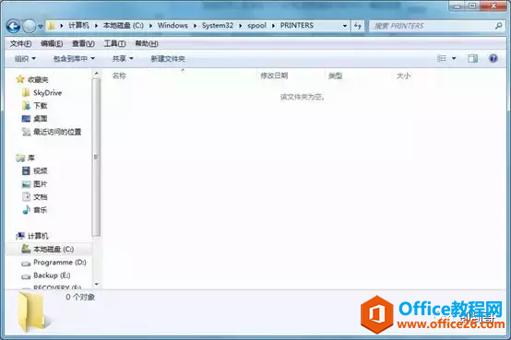The height and width of the screenshot is (340, 511).
Task: Select 本地磁盘 (C:) breadcrumb segment
Action: click(124, 26)
